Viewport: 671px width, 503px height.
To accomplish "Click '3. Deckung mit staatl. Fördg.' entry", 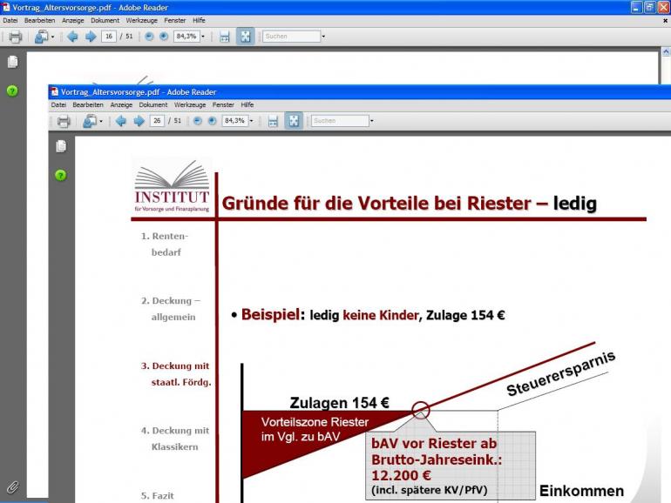I will [x=176, y=374].
